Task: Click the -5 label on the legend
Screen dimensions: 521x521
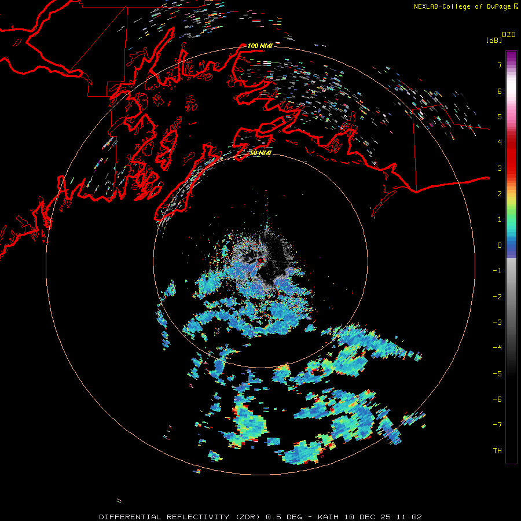Action: (x=497, y=374)
